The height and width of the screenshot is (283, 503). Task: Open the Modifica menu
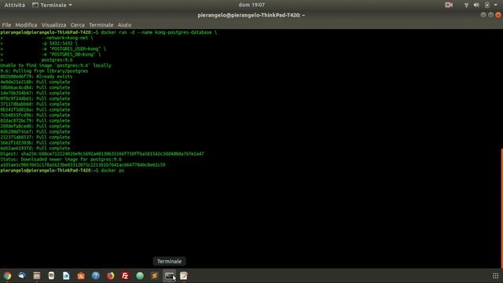(x=26, y=24)
